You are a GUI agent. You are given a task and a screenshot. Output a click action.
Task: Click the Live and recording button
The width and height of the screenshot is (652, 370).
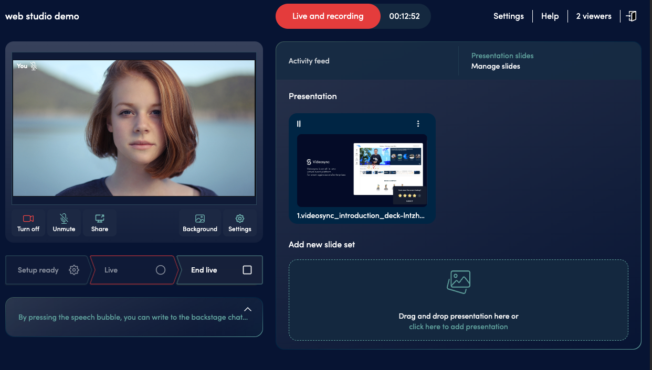[x=328, y=16]
